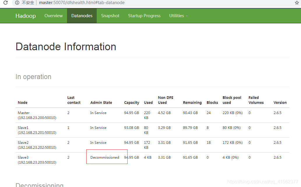Click the 4 KB (0%) block pool value
This screenshot has height=187, width=301.
230,158
